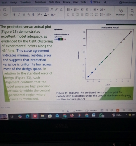Viewport: 136px width, 146px height.
Task: Open the Animations tab
Action: (40, 2)
